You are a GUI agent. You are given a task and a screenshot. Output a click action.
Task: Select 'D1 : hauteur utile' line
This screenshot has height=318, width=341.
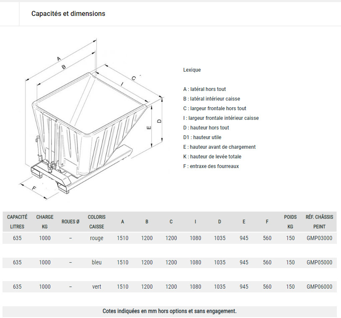(x=202, y=137)
